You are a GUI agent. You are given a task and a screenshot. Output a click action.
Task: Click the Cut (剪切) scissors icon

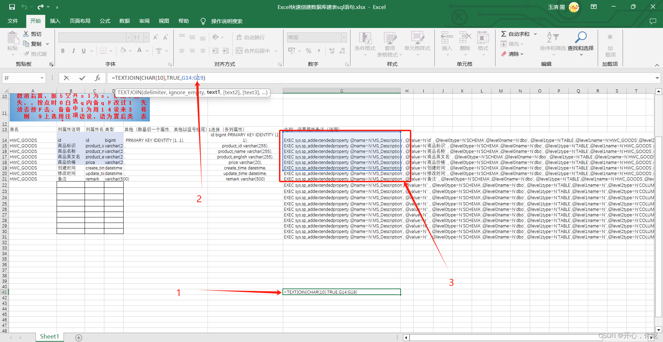[26, 34]
